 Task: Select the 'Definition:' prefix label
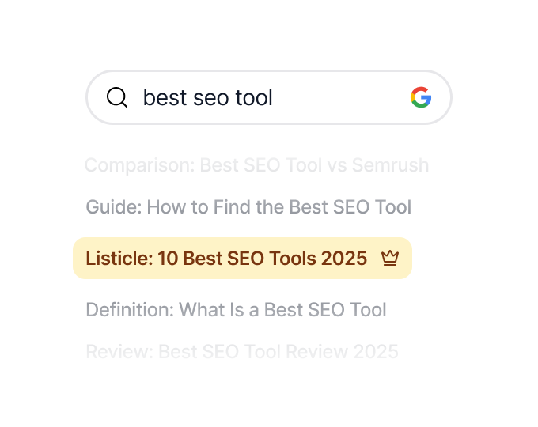130,309
